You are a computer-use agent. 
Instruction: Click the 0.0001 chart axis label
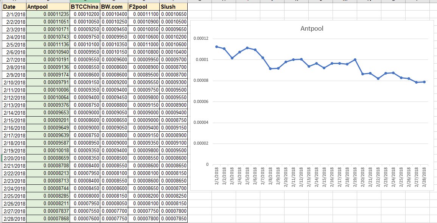[x=202, y=59]
